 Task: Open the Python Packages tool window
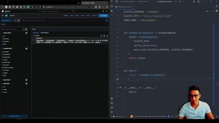tap(112, 99)
